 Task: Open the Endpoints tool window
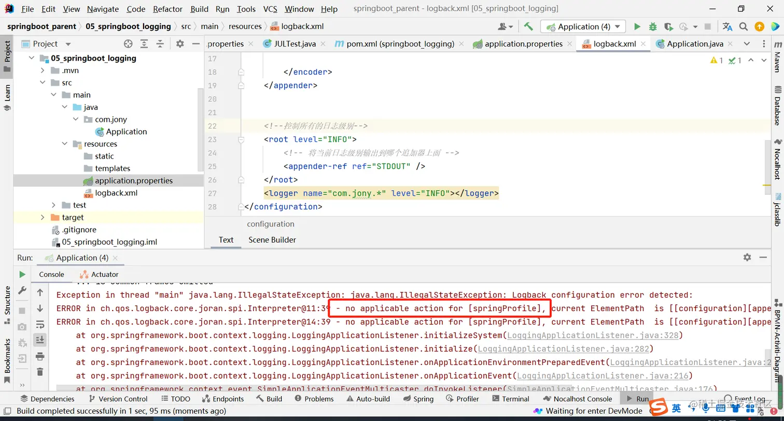[223, 399]
